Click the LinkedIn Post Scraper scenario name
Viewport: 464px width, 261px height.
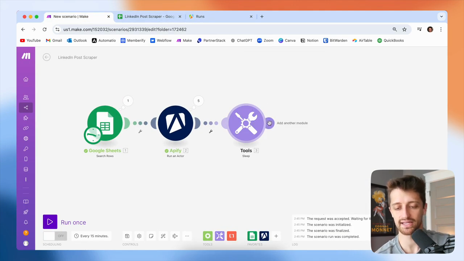click(x=78, y=57)
